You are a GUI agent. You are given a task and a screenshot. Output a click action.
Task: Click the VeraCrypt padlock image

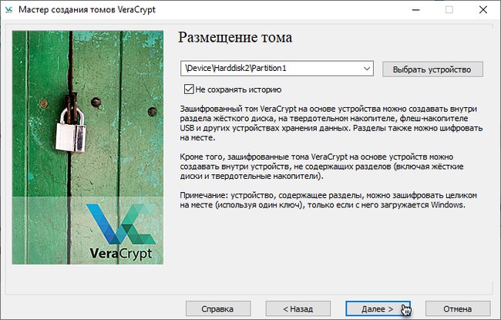(88, 147)
